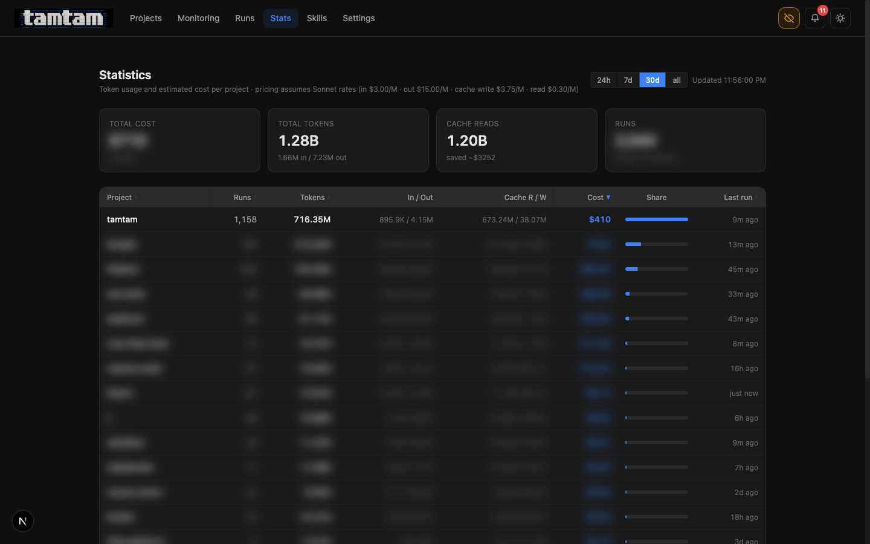The width and height of the screenshot is (870, 544).
Task: Go to the Projects tab
Action: tap(146, 18)
